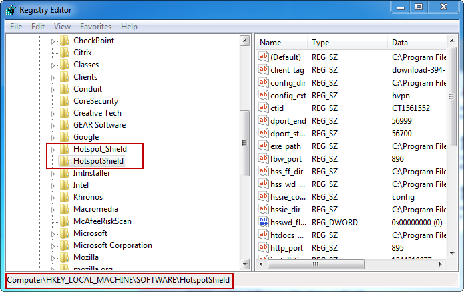Click the Mozilla folder icon

click(x=65, y=257)
